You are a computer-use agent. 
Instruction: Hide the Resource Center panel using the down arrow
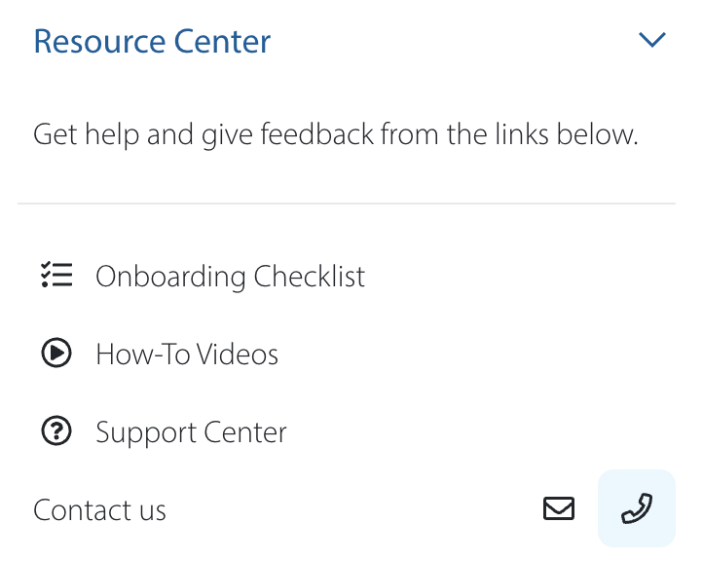click(650, 41)
